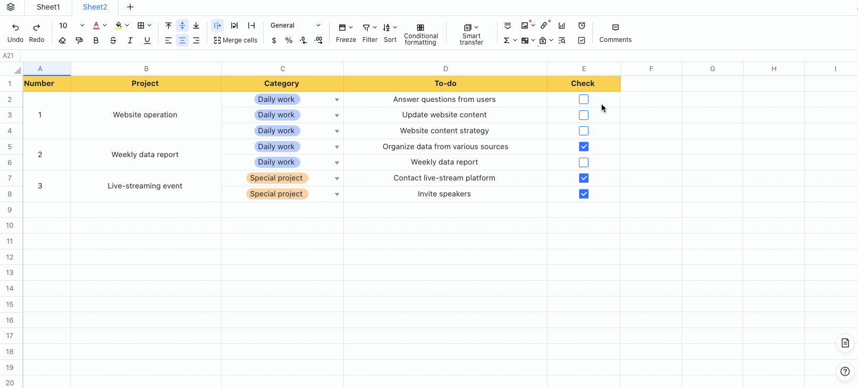858x388 pixels.
Task: Click the paint format roller icon
Action: coord(79,40)
